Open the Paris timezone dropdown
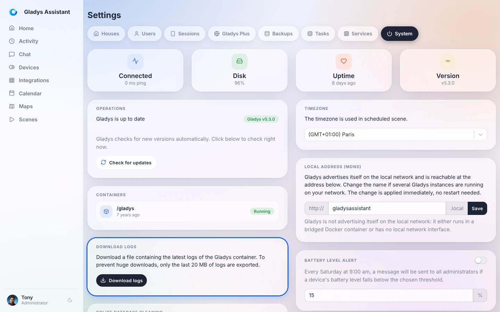Image resolution: width=500 pixels, height=312 pixels. (x=396, y=135)
